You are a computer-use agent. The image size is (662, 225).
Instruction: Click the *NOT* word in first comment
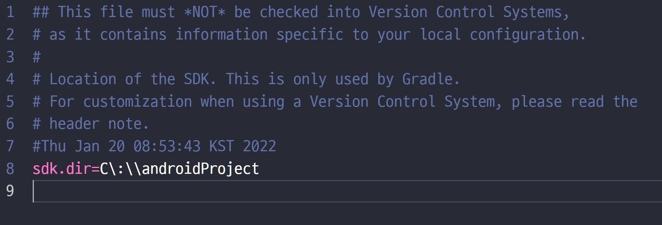[x=205, y=12]
